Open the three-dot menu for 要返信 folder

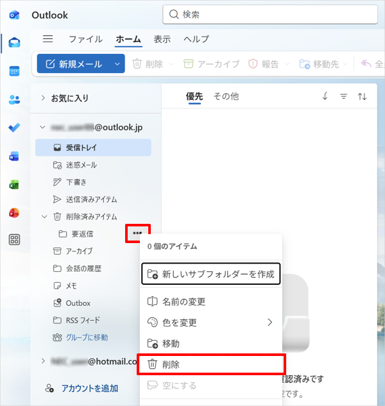pyautogui.click(x=137, y=233)
